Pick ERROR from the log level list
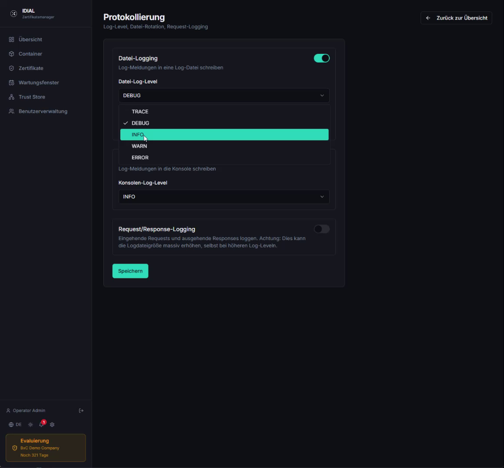The height and width of the screenshot is (468, 504). [x=224, y=158]
